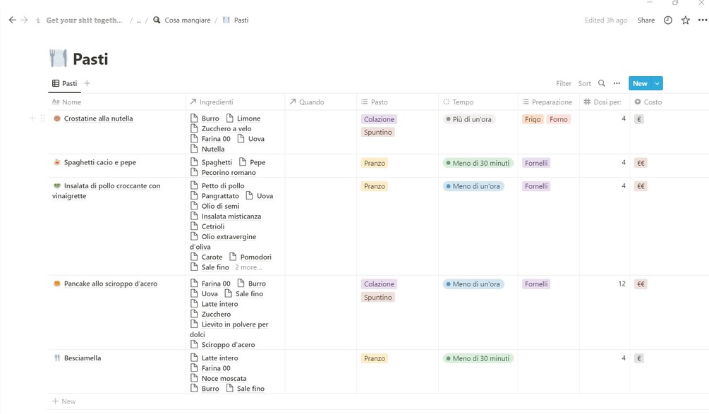Click the Nutella ingredient page icon
709x414 pixels.
click(194, 149)
